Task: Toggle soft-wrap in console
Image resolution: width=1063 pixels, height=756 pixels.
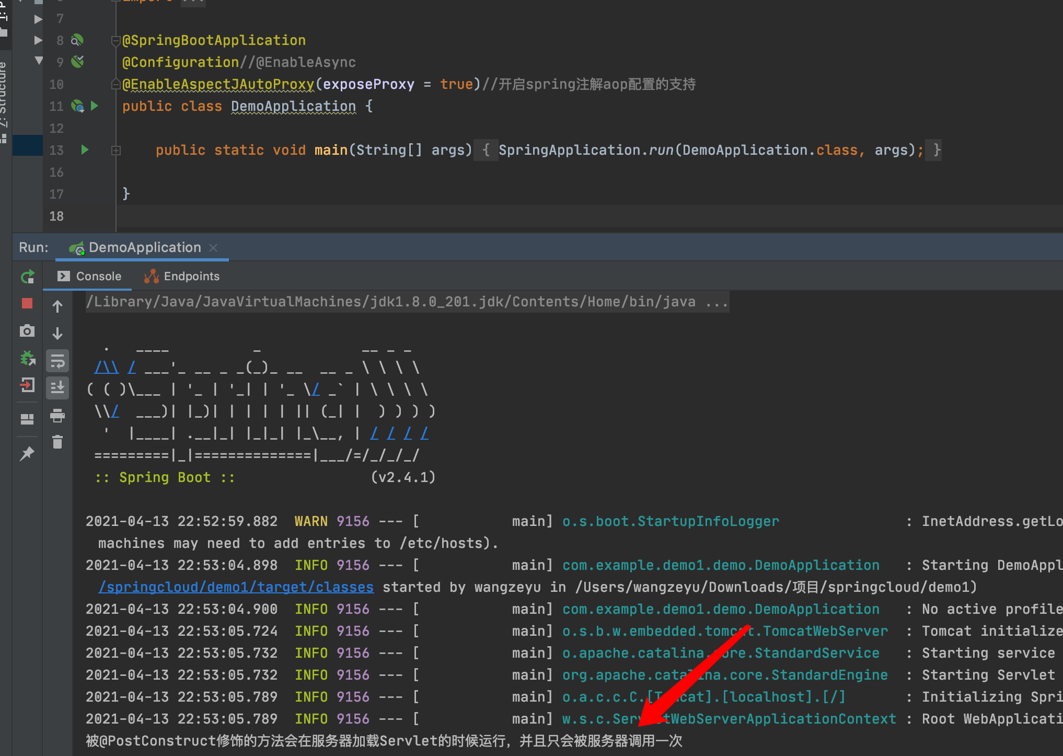Action: coord(57,361)
